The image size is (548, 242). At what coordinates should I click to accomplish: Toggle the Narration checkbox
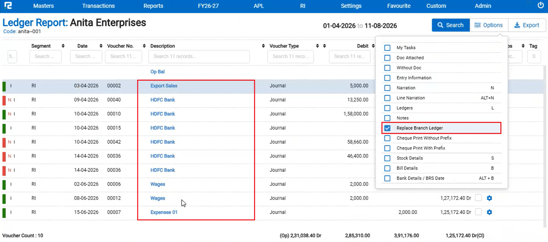[388, 88]
